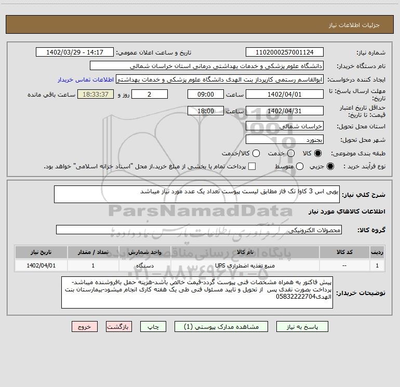Click the پاسخ به نیاز button

point(302,327)
